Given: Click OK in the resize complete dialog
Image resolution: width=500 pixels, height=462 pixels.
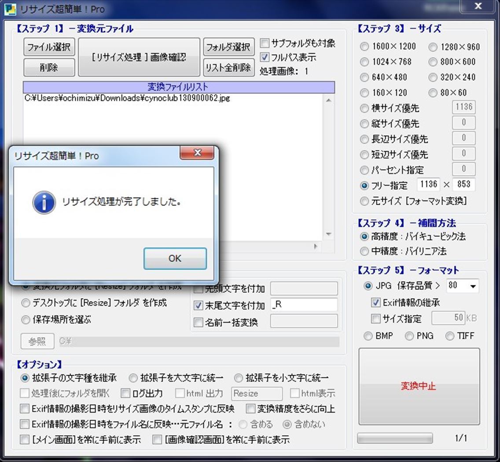Looking at the screenshot, I should [x=175, y=259].
